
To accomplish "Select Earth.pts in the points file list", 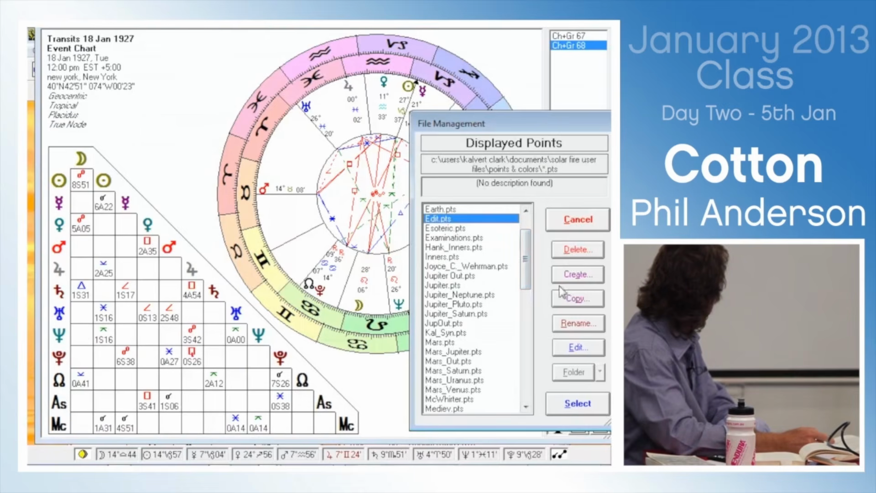I will point(440,209).
